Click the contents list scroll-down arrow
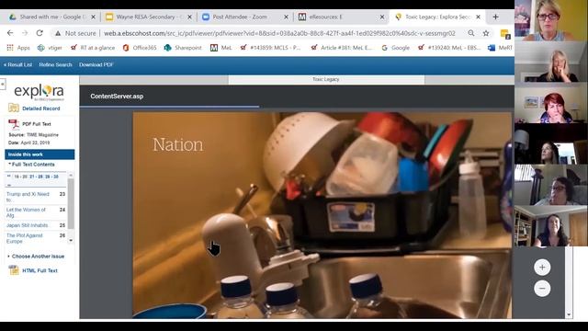Viewport: 588px width, 331px height. click(x=71, y=241)
